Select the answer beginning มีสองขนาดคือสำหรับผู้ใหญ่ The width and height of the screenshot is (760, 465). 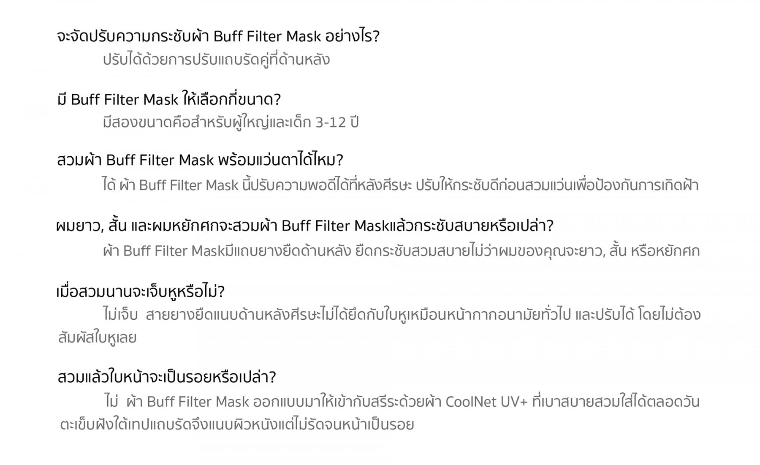[231, 122]
